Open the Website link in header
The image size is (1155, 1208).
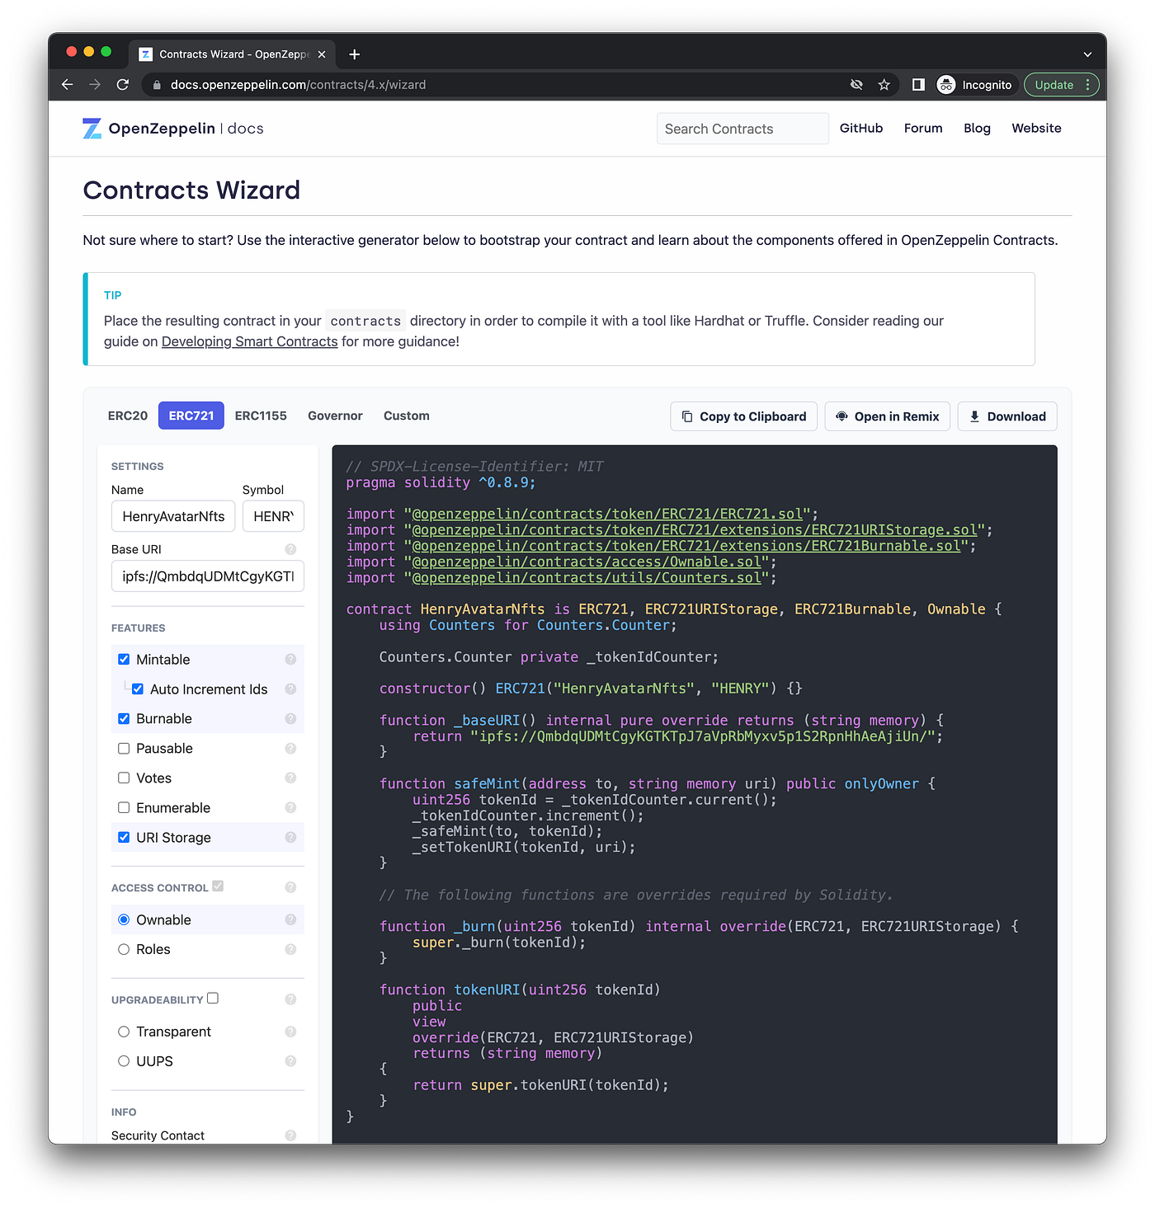[1037, 129]
